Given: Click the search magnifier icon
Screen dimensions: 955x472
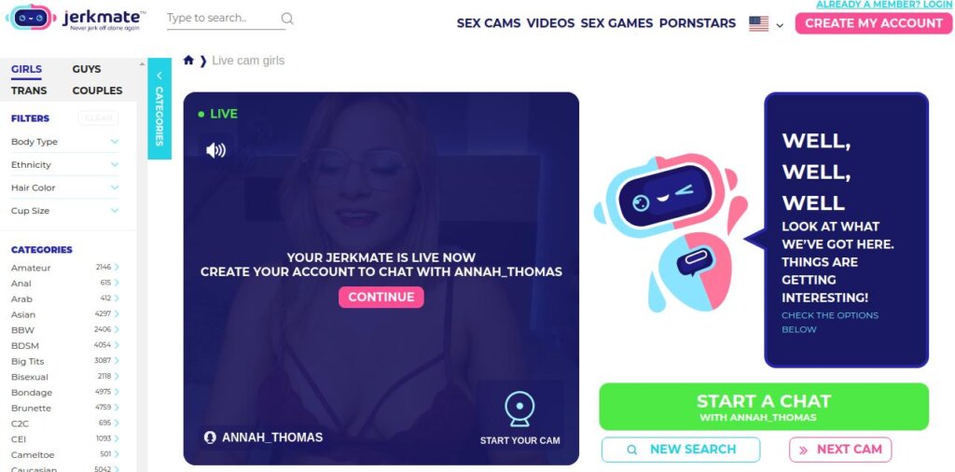Looking at the screenshot, I should 287,19.
